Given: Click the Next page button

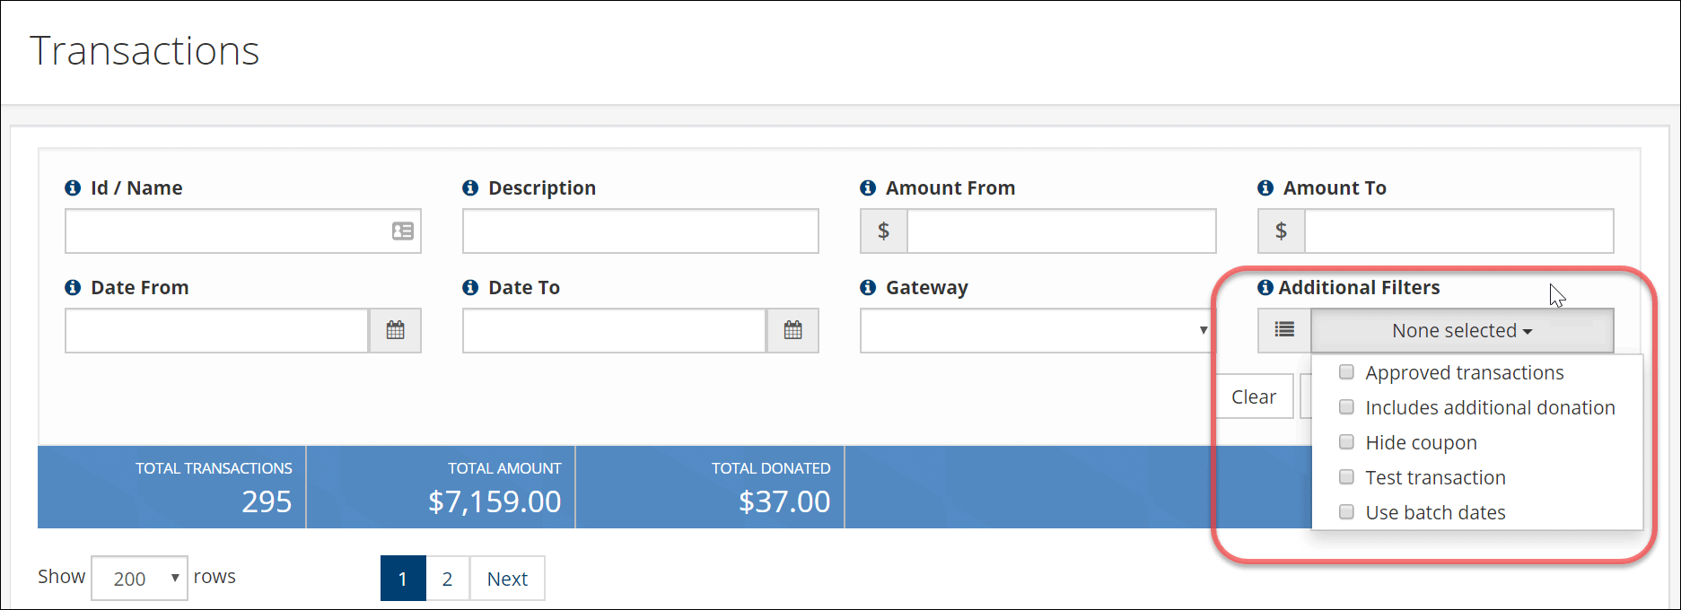Looking at the screenshot, I should (507, 579).
